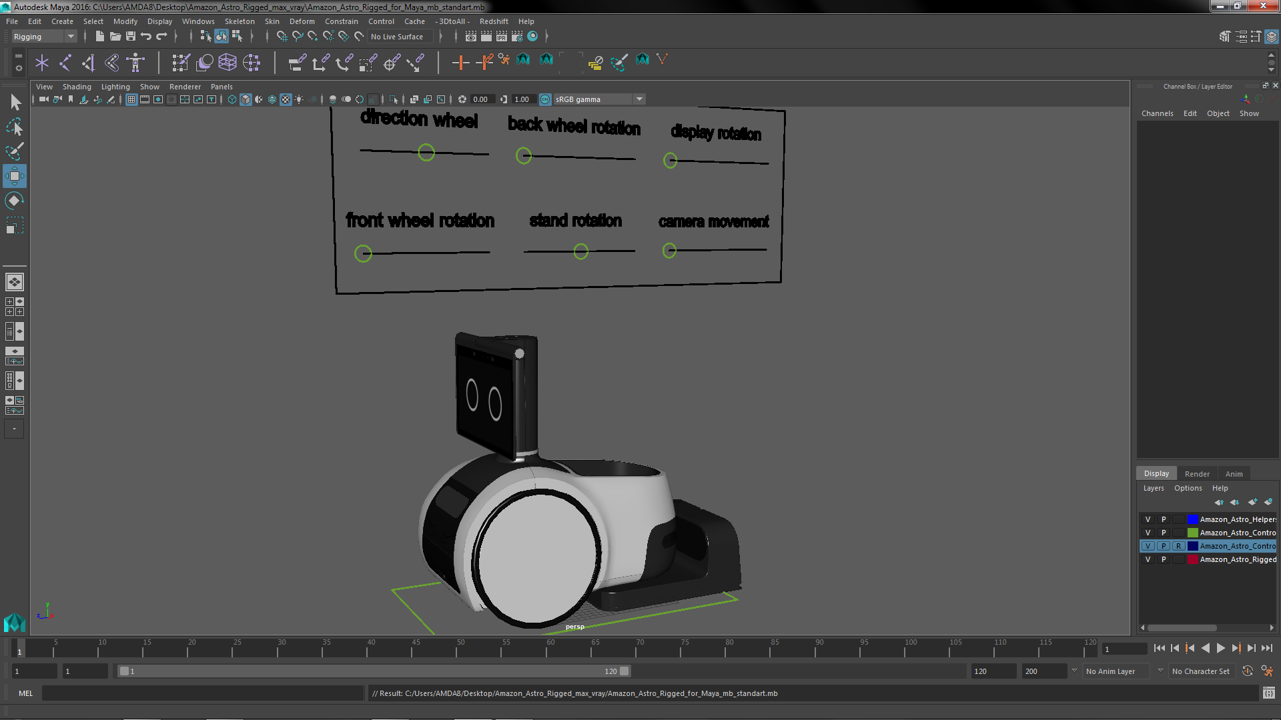The width and height of the screenshot is (1281, 720).
Task: Open the Render View clapperboard icon
Action: 471,37
